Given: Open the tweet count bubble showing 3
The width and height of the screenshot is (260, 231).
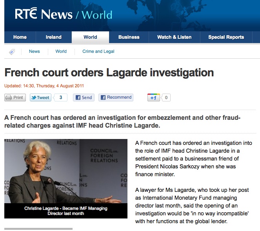Looking at the screenshot, I should coord(61,97).
